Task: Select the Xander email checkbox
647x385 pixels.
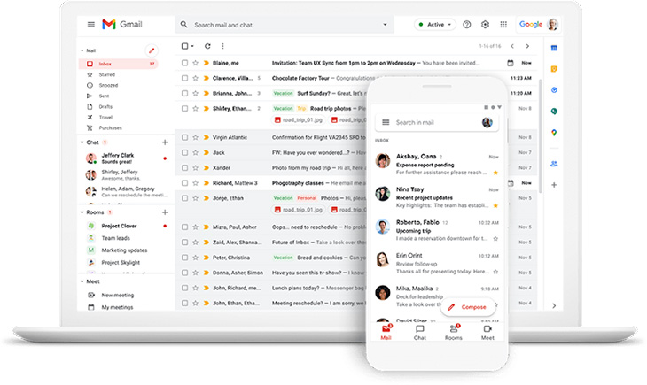Action: coord(184,168)
